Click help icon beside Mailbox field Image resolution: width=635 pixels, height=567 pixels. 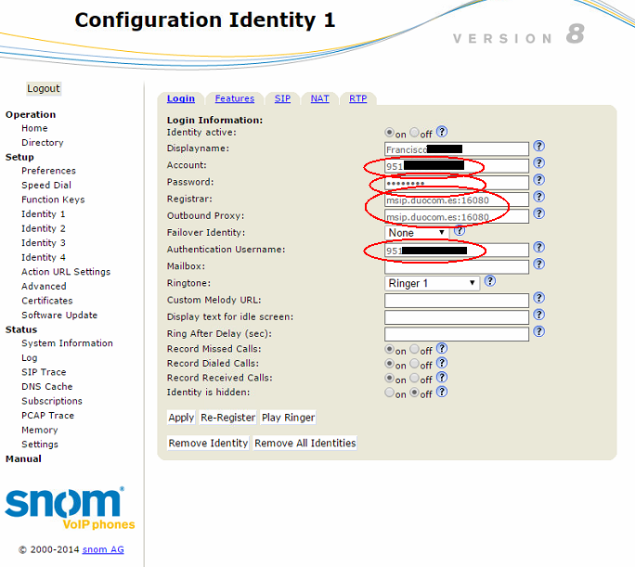tap(538, 265)
